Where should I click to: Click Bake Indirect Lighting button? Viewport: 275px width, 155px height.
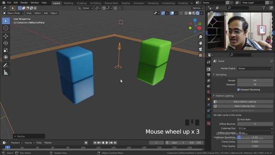[x=243, y=102]
